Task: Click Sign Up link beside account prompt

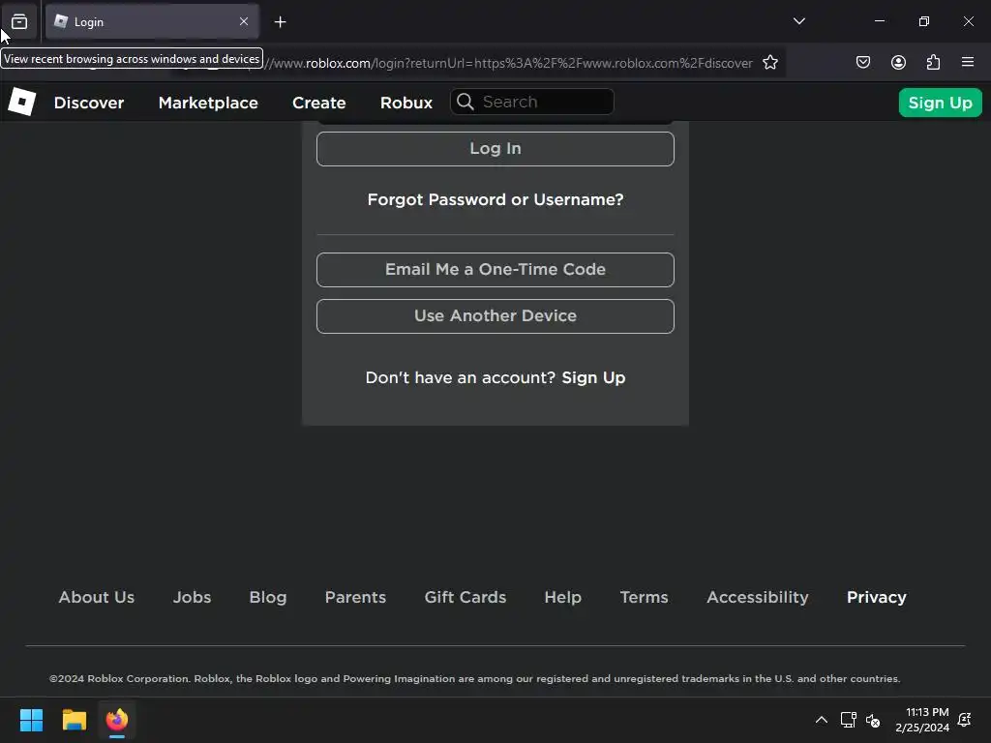Action: [593, 378]
